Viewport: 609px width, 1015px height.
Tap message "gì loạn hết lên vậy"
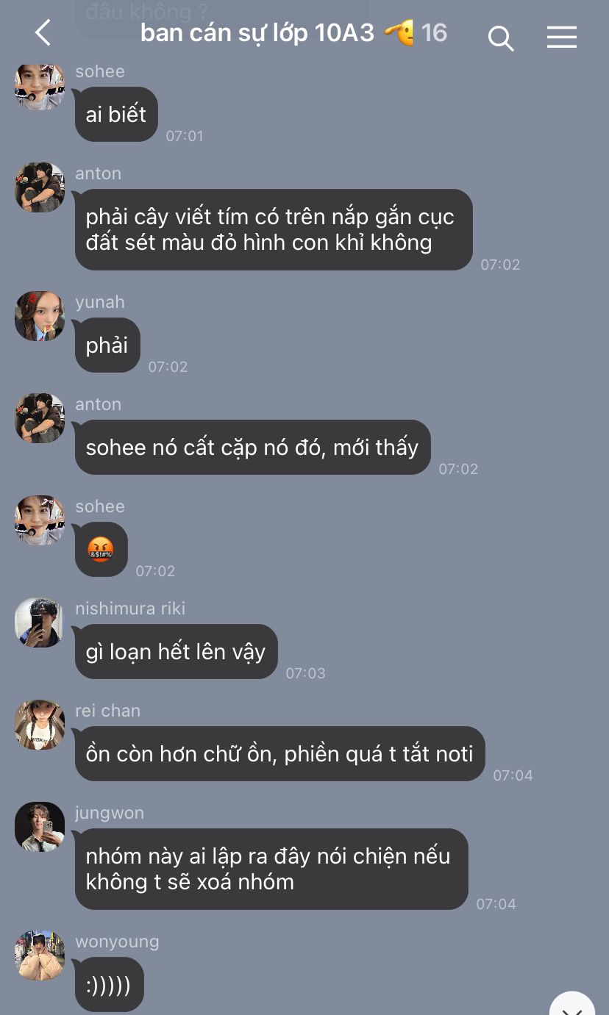[176, 651]
